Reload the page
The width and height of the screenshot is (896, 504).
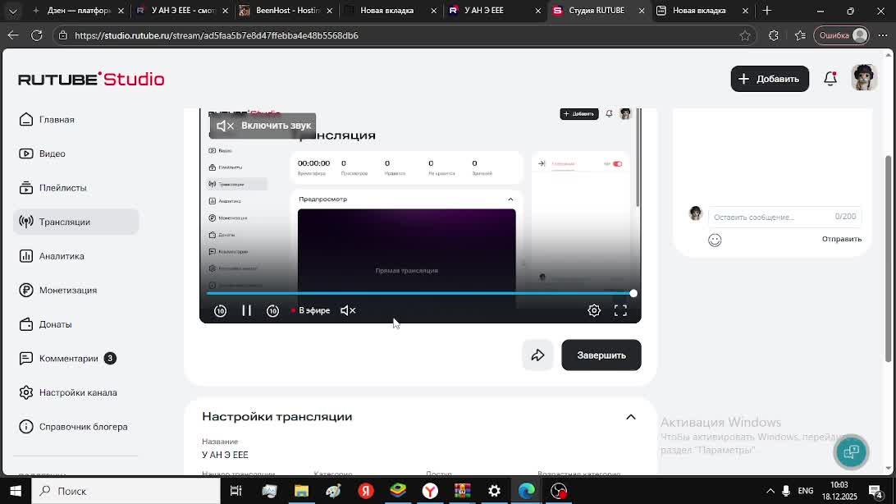tap(37, 35)
